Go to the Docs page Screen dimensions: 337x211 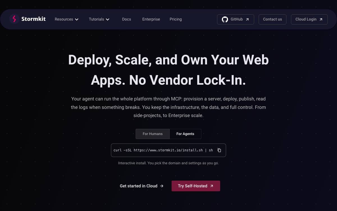coord(127,19)
